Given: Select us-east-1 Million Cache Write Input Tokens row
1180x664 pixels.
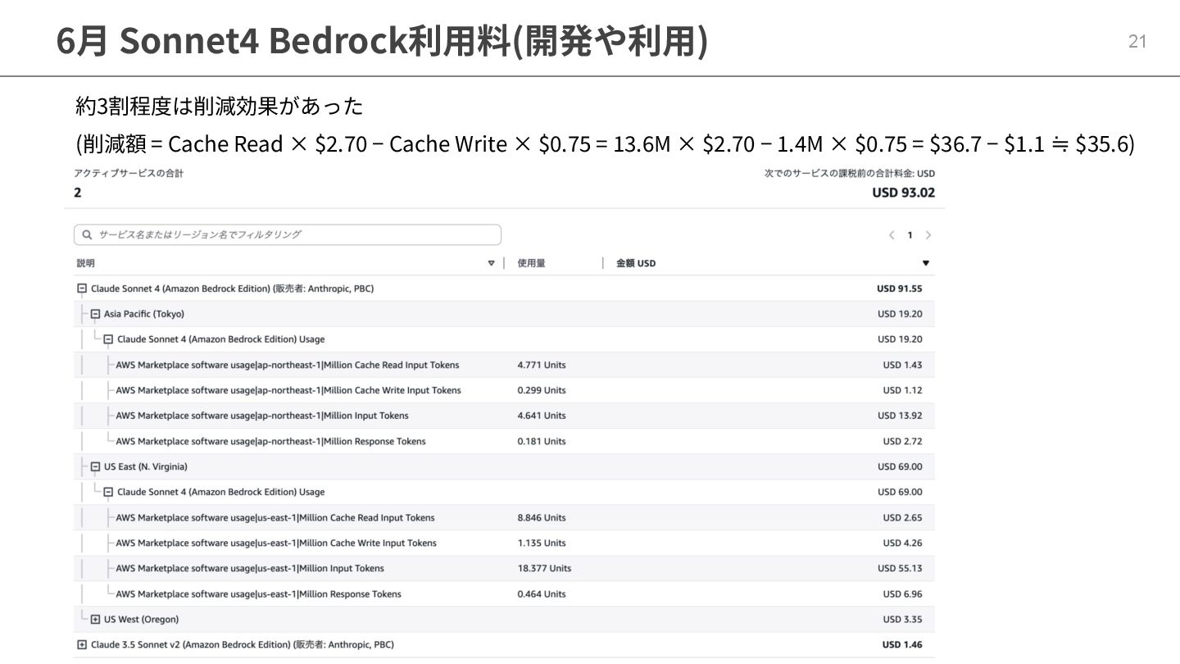Looking at the screenshot, I should (x=505, y=543).
